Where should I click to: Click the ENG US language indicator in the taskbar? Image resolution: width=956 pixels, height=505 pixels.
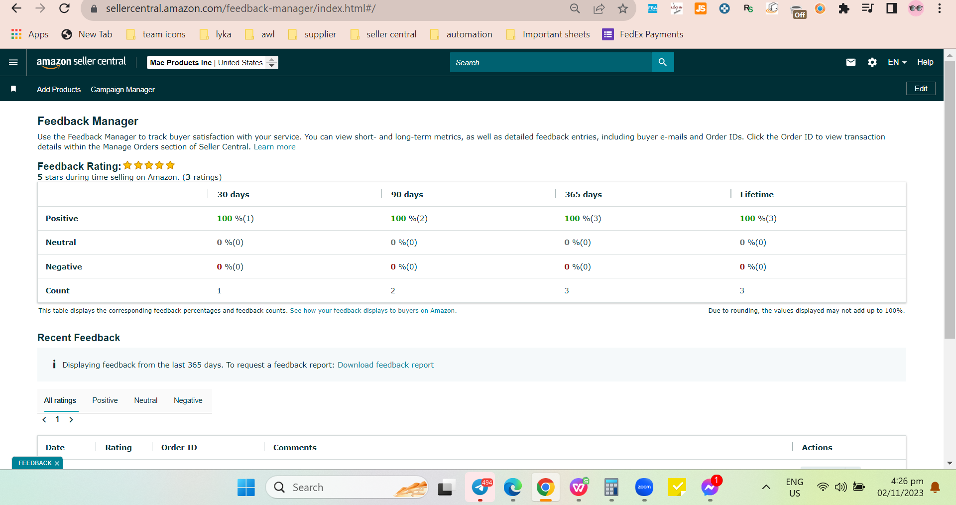(x=794, y=488)
